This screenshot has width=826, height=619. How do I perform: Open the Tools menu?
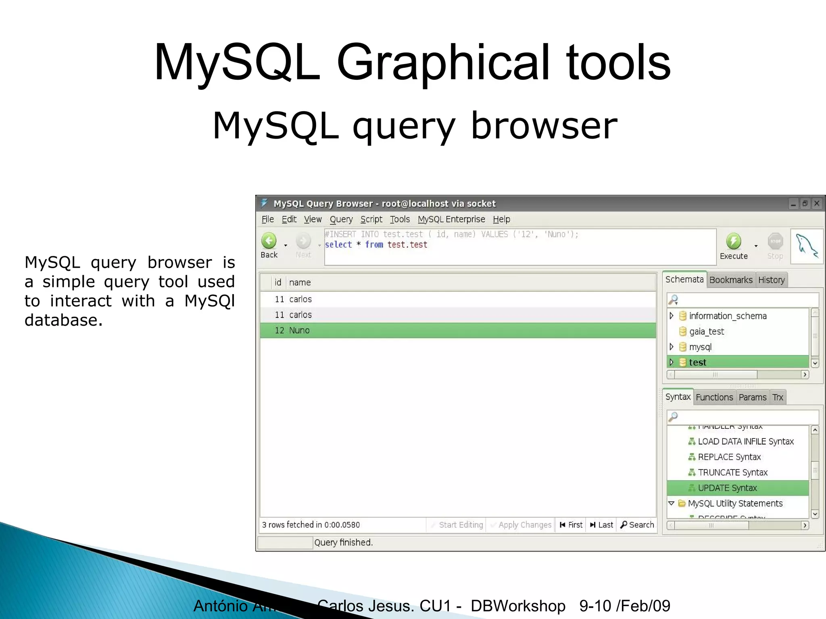pos(400,219)
